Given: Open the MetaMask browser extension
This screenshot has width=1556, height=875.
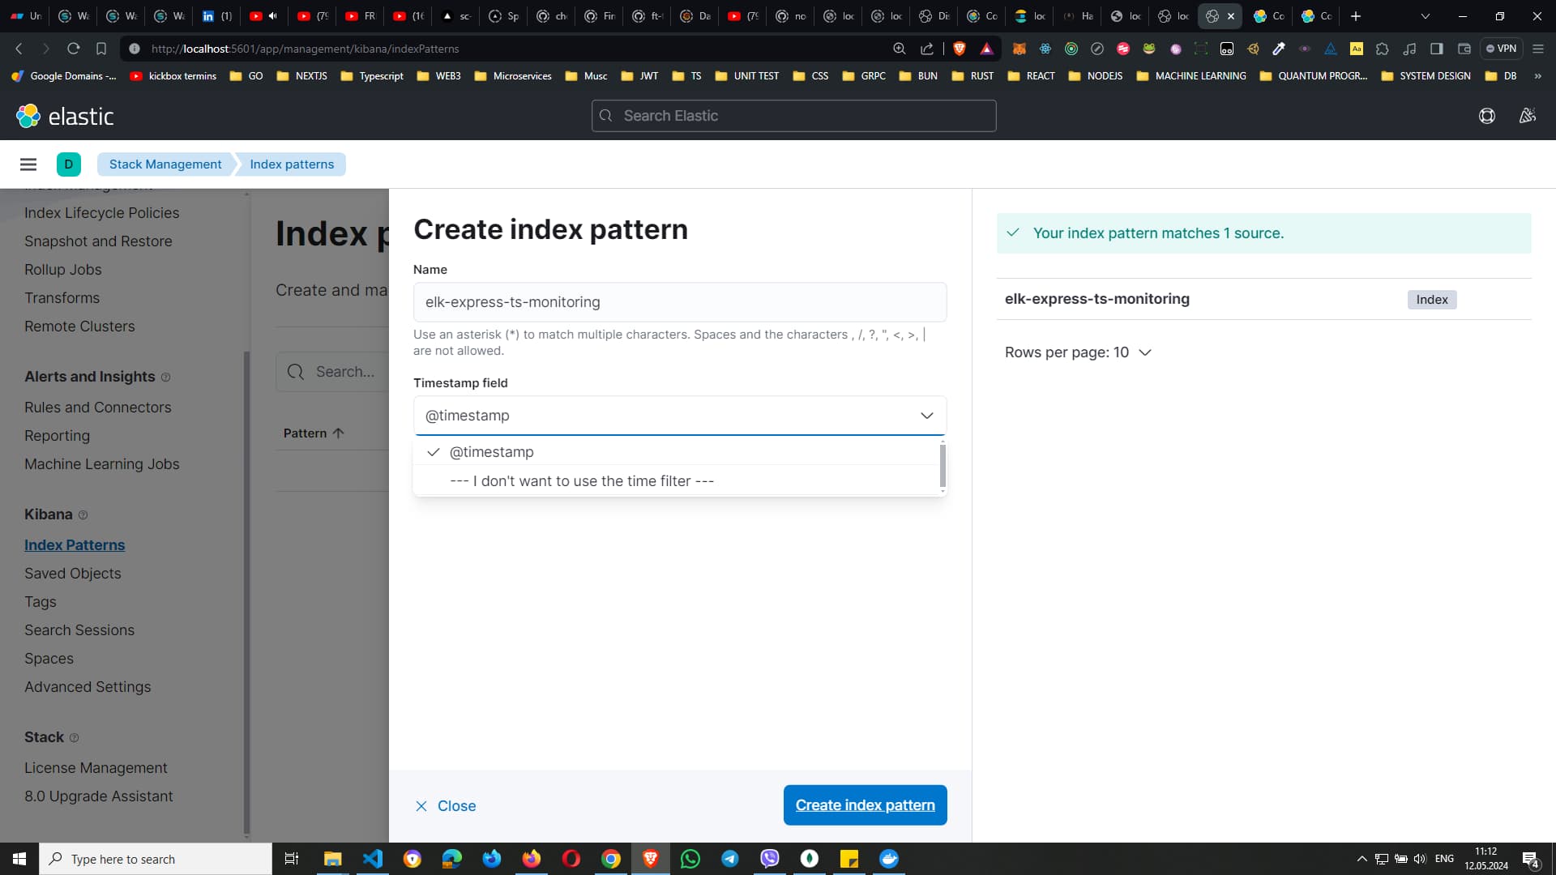Looking at the screenshot, I should (1020, 49).
